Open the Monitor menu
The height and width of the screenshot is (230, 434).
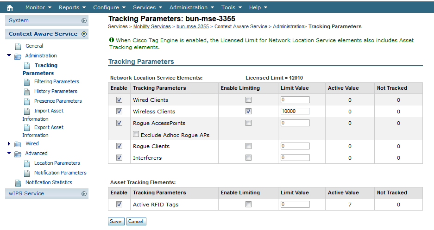click(38, 7)
